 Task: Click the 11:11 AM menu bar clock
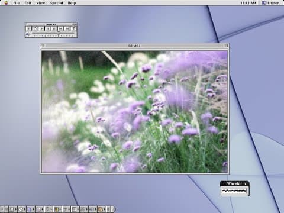248,3
